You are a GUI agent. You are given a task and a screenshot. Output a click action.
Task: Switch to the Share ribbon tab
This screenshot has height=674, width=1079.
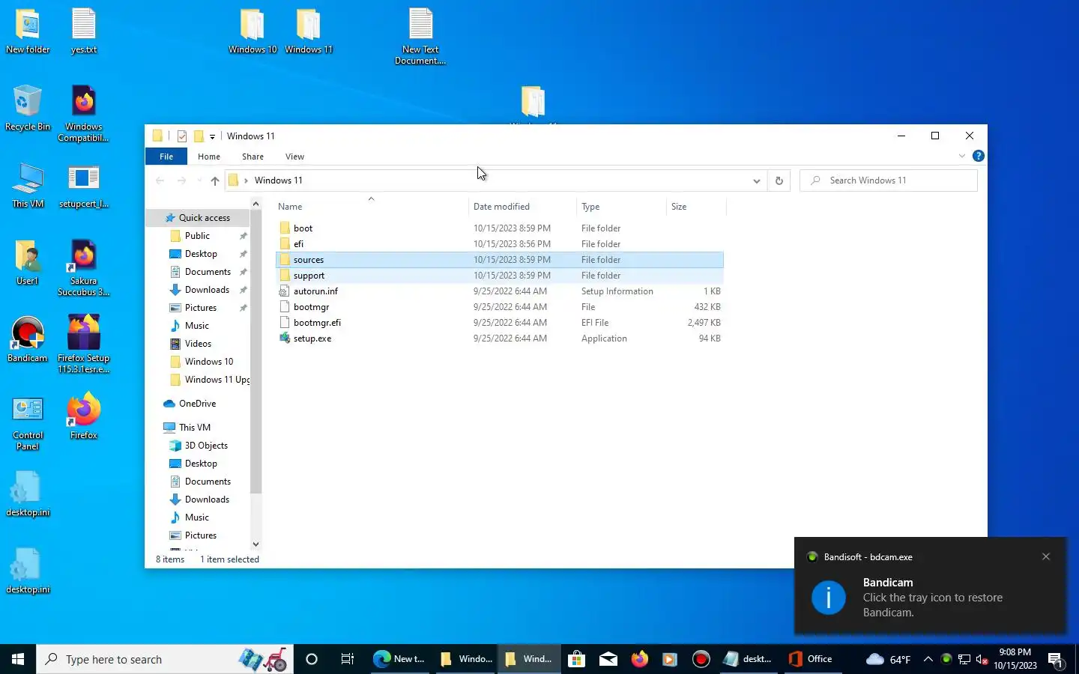253,157
